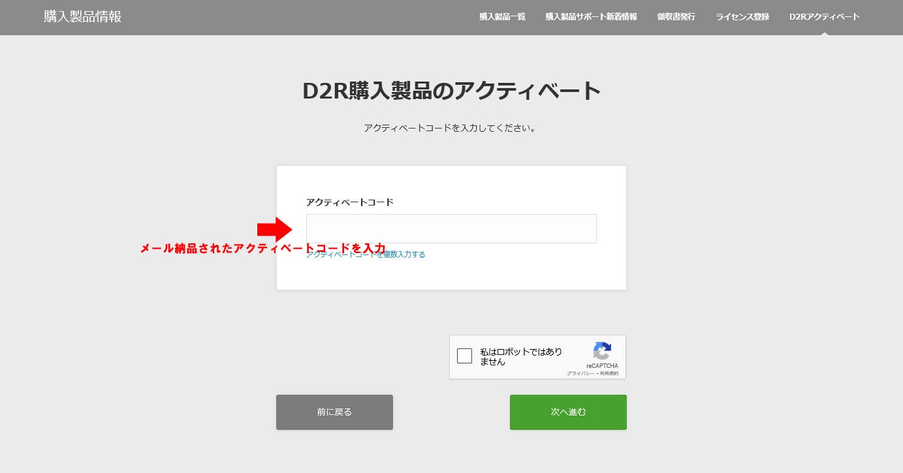903x473 pixels.
Task: Click the reCAPTCHA logo icon
Action: point(602,351)
